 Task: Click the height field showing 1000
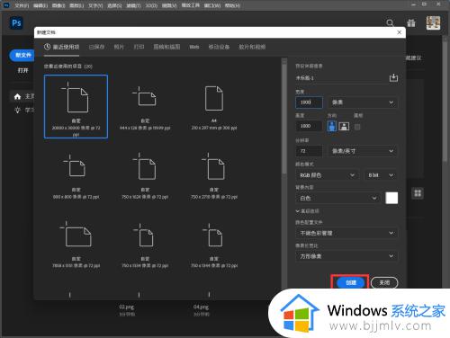pos(309,126)
